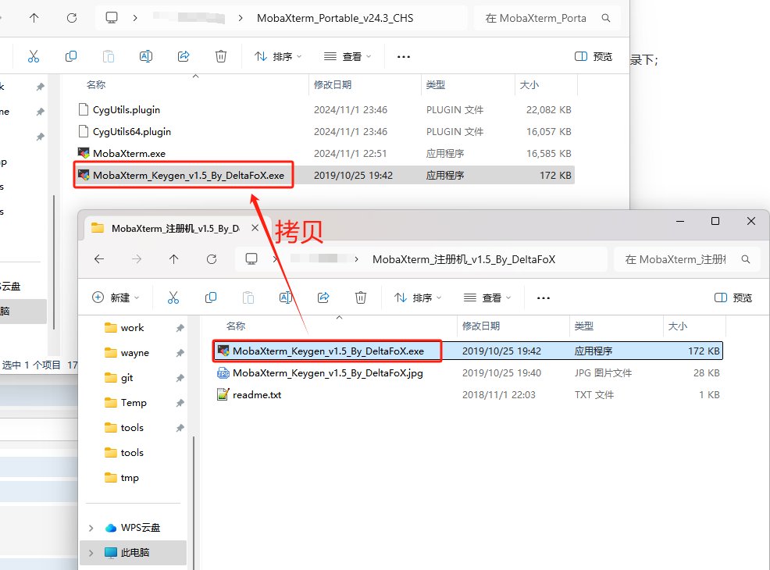Expand 此电脑 tree node
The image size is (770, 570).
tap(91, 553)
